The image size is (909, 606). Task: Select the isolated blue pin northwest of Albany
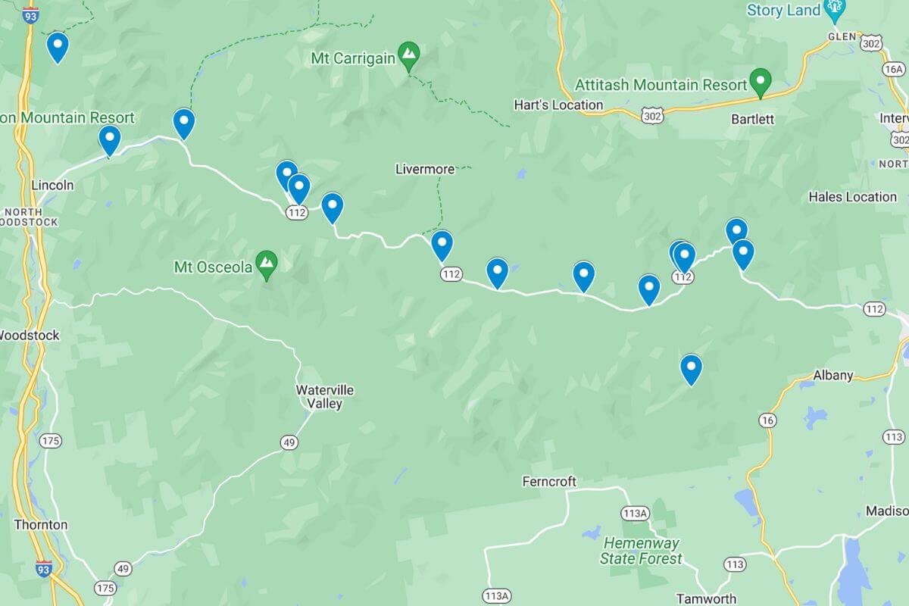click(691, 370)
